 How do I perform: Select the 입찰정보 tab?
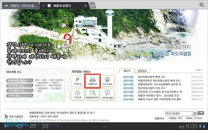tap(142, 71)
